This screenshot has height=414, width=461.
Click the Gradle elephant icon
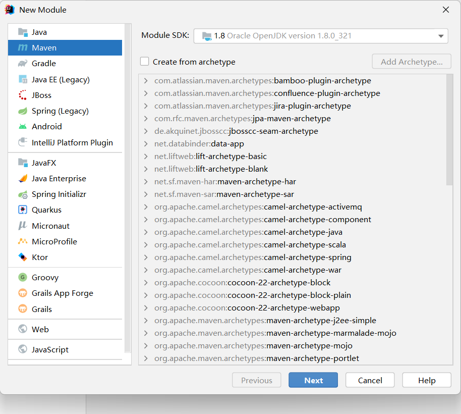23,64
